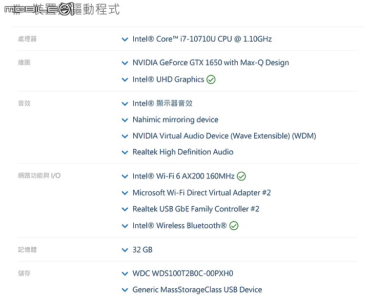369x296 pixels.
Task: Click the green checkmark beside Intel Wireless Bluetooth
Action: tap(234, 226)
